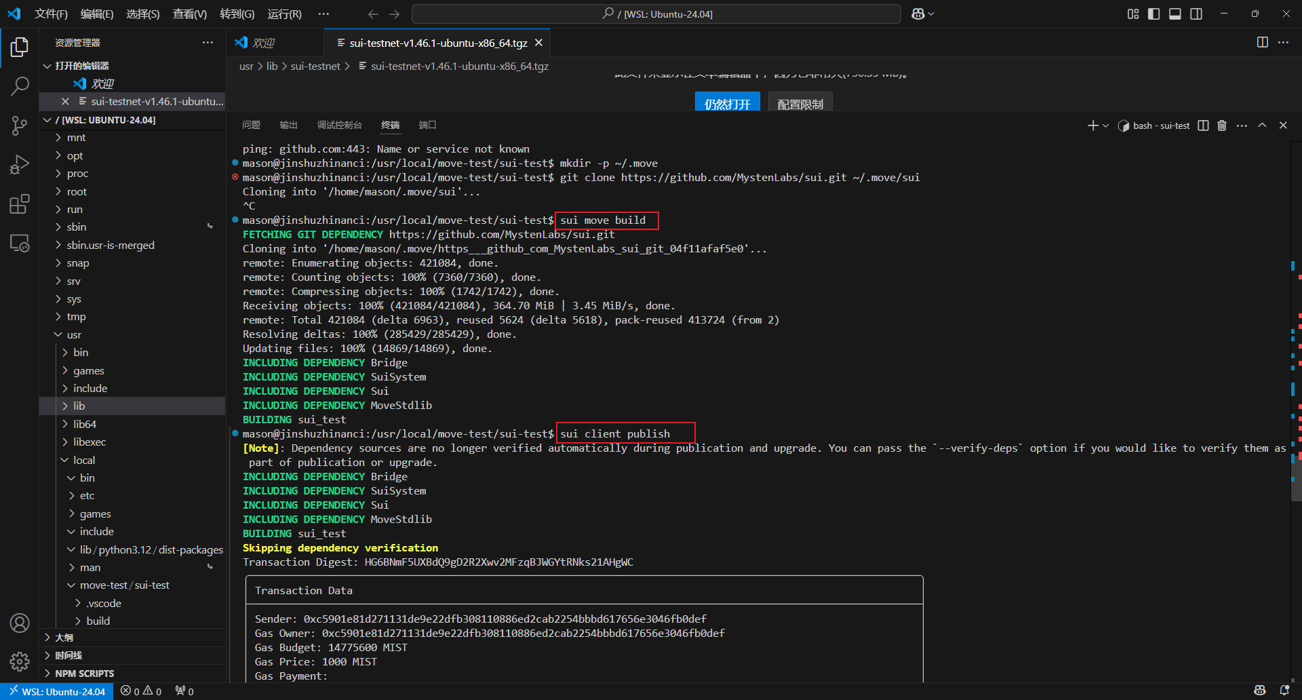Open the 查看(V) view menu
Screen dimensions: 1302x700
pyautogui.click(x=190, y=14)
